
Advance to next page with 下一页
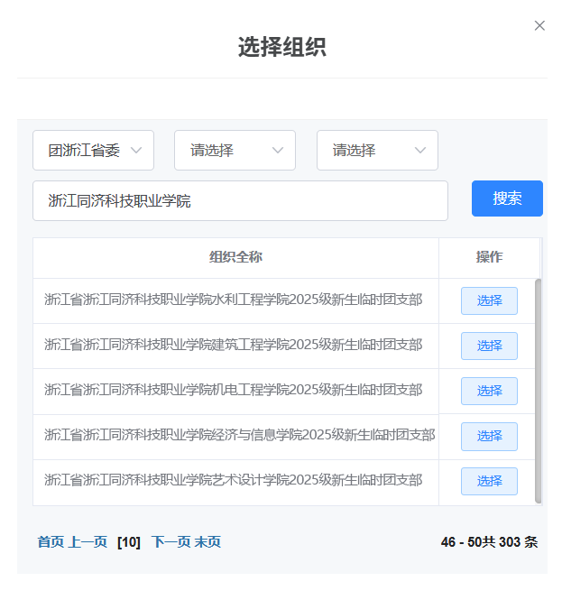tap(170, 542)
